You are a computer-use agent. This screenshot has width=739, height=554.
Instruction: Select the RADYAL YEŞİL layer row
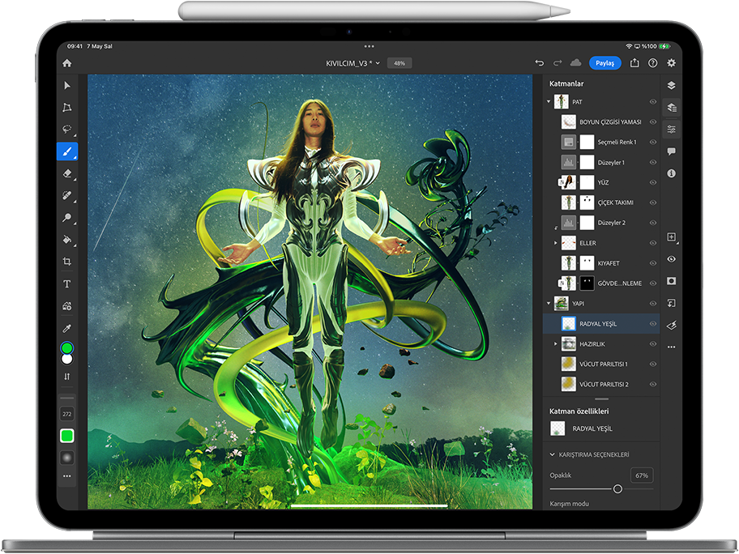click(x=601, y=324)
